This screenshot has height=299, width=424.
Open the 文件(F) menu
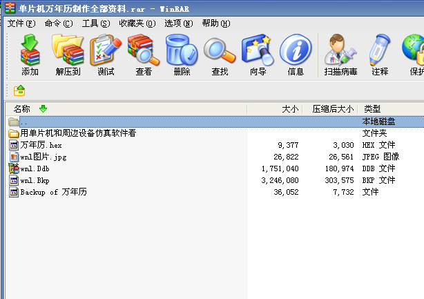coord(21,23)
